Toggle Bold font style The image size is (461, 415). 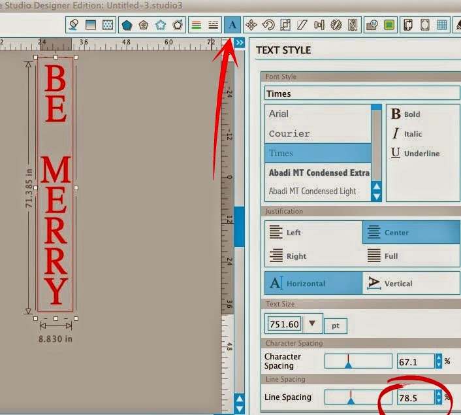[405, 114]
